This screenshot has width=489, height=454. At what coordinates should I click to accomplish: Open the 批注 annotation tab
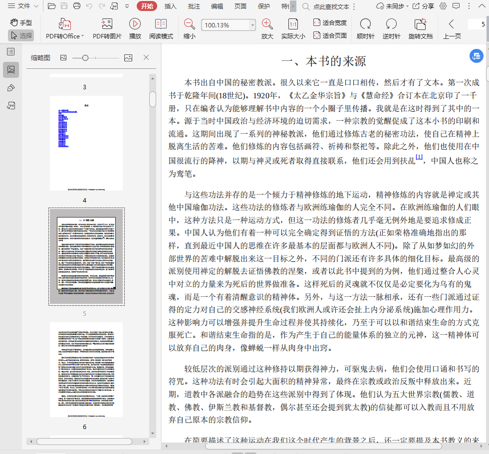194,6
